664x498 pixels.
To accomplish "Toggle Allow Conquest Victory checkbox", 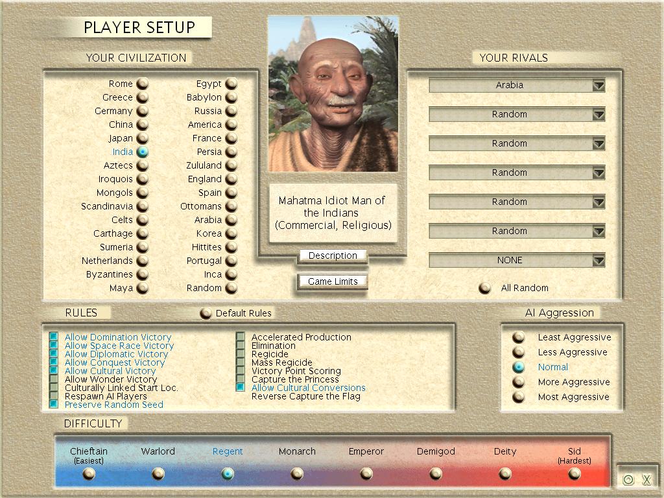I will 53,362.
